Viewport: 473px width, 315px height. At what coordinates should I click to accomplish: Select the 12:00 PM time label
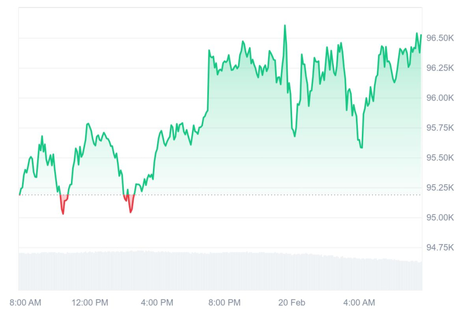click(90, 302)
